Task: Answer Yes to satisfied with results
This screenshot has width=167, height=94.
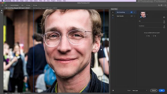Action: click(x=148, y=36)
